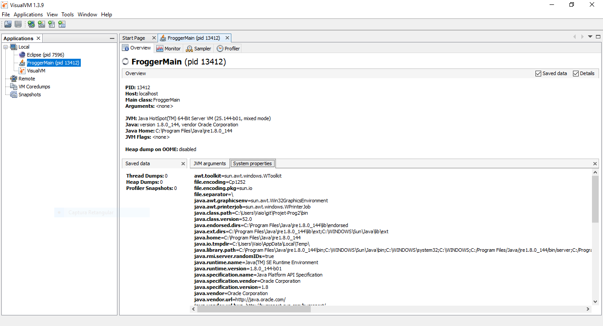
Task: Open the opened documents list dropdown arrow
Action: click(590, 37)
